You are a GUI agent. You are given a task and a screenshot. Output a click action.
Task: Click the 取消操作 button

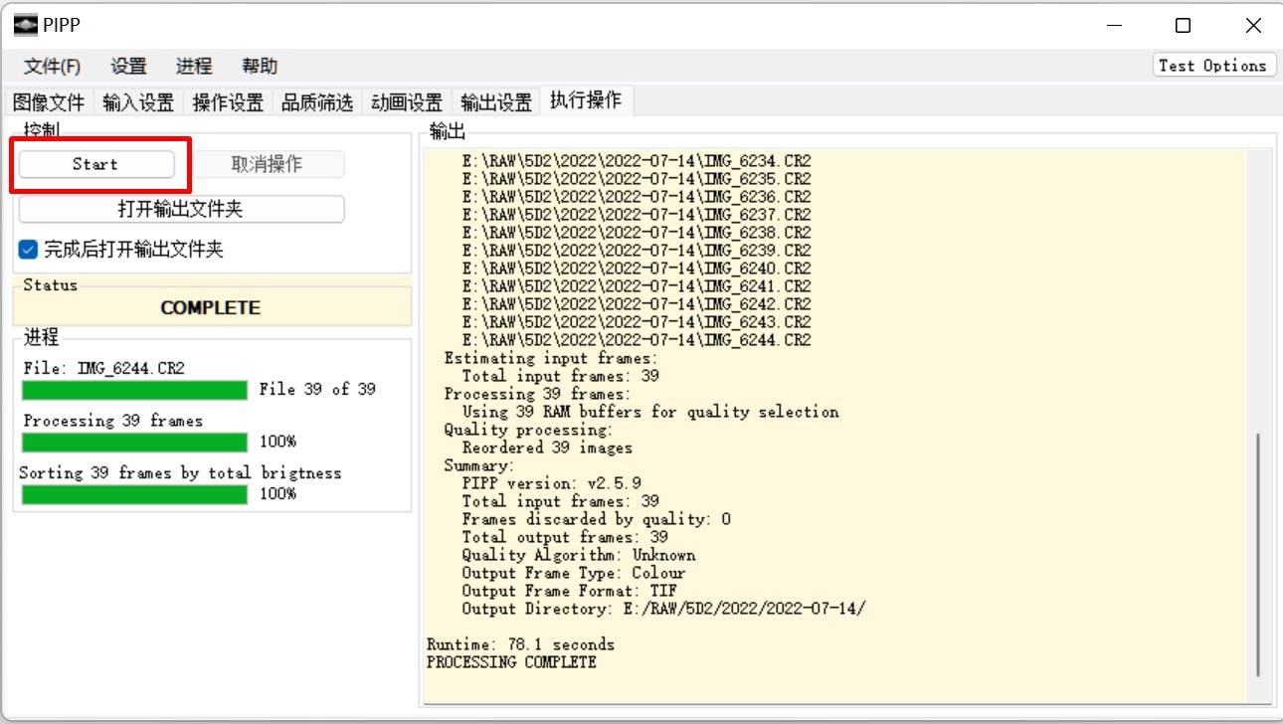268,164
